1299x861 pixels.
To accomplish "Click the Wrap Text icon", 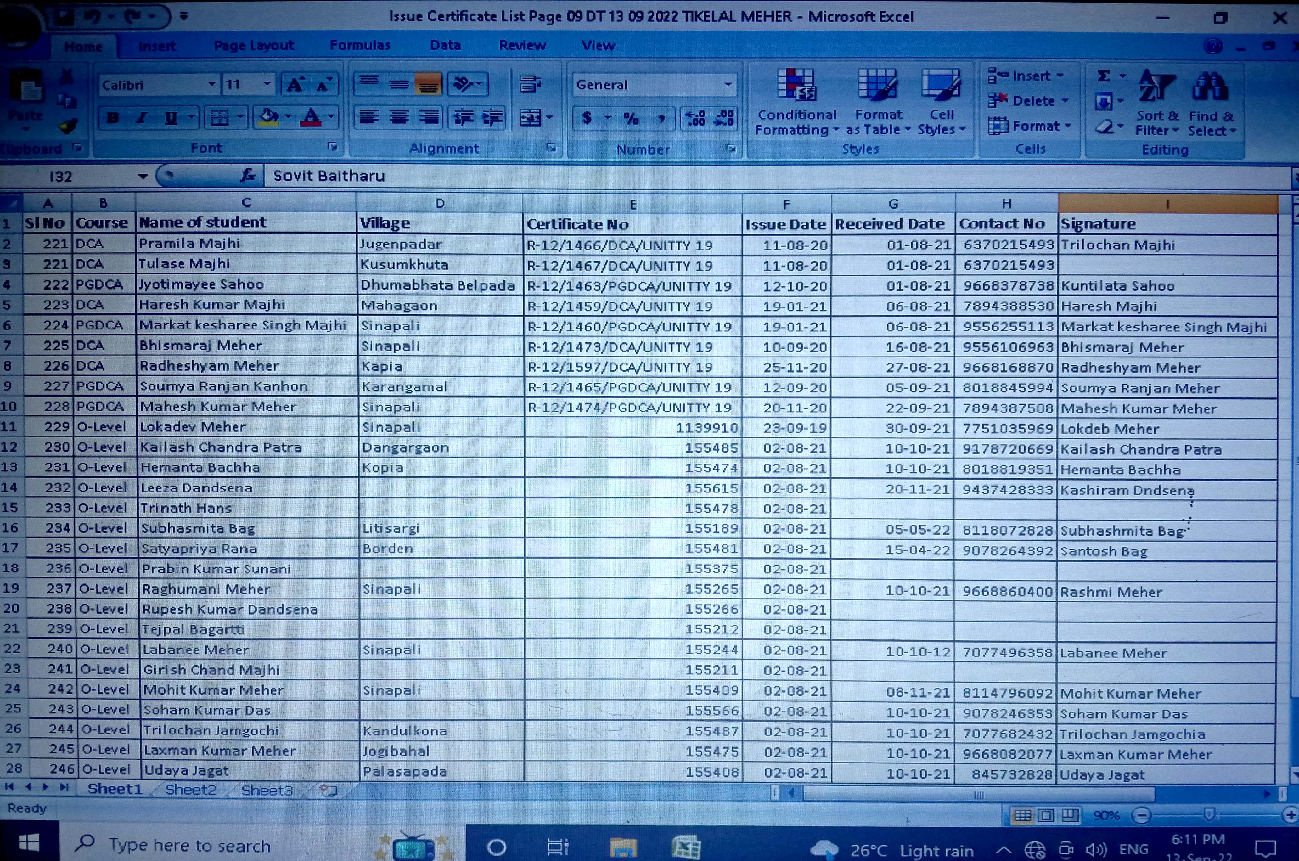I will pyautogui.click(x=530, y=84).
